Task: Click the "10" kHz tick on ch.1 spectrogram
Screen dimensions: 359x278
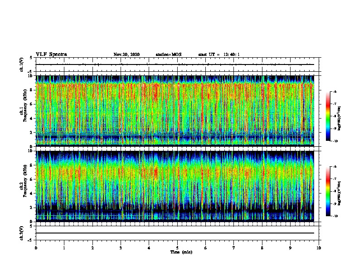Action: (x=31, y=76)
